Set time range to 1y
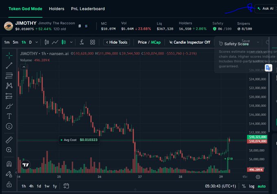Image resolution: width=277 pixels, height=194 pixels. pyautogui.click(x=55, y=186)
